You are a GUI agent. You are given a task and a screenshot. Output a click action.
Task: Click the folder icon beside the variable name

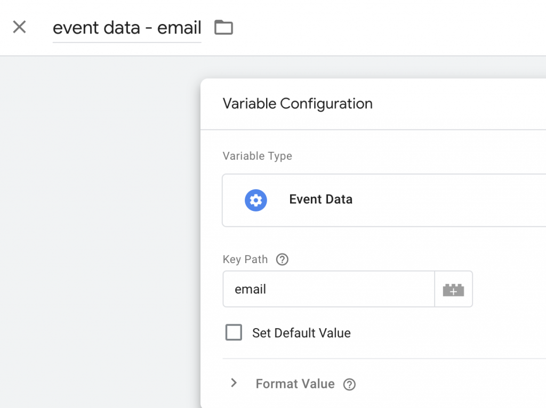223,27
